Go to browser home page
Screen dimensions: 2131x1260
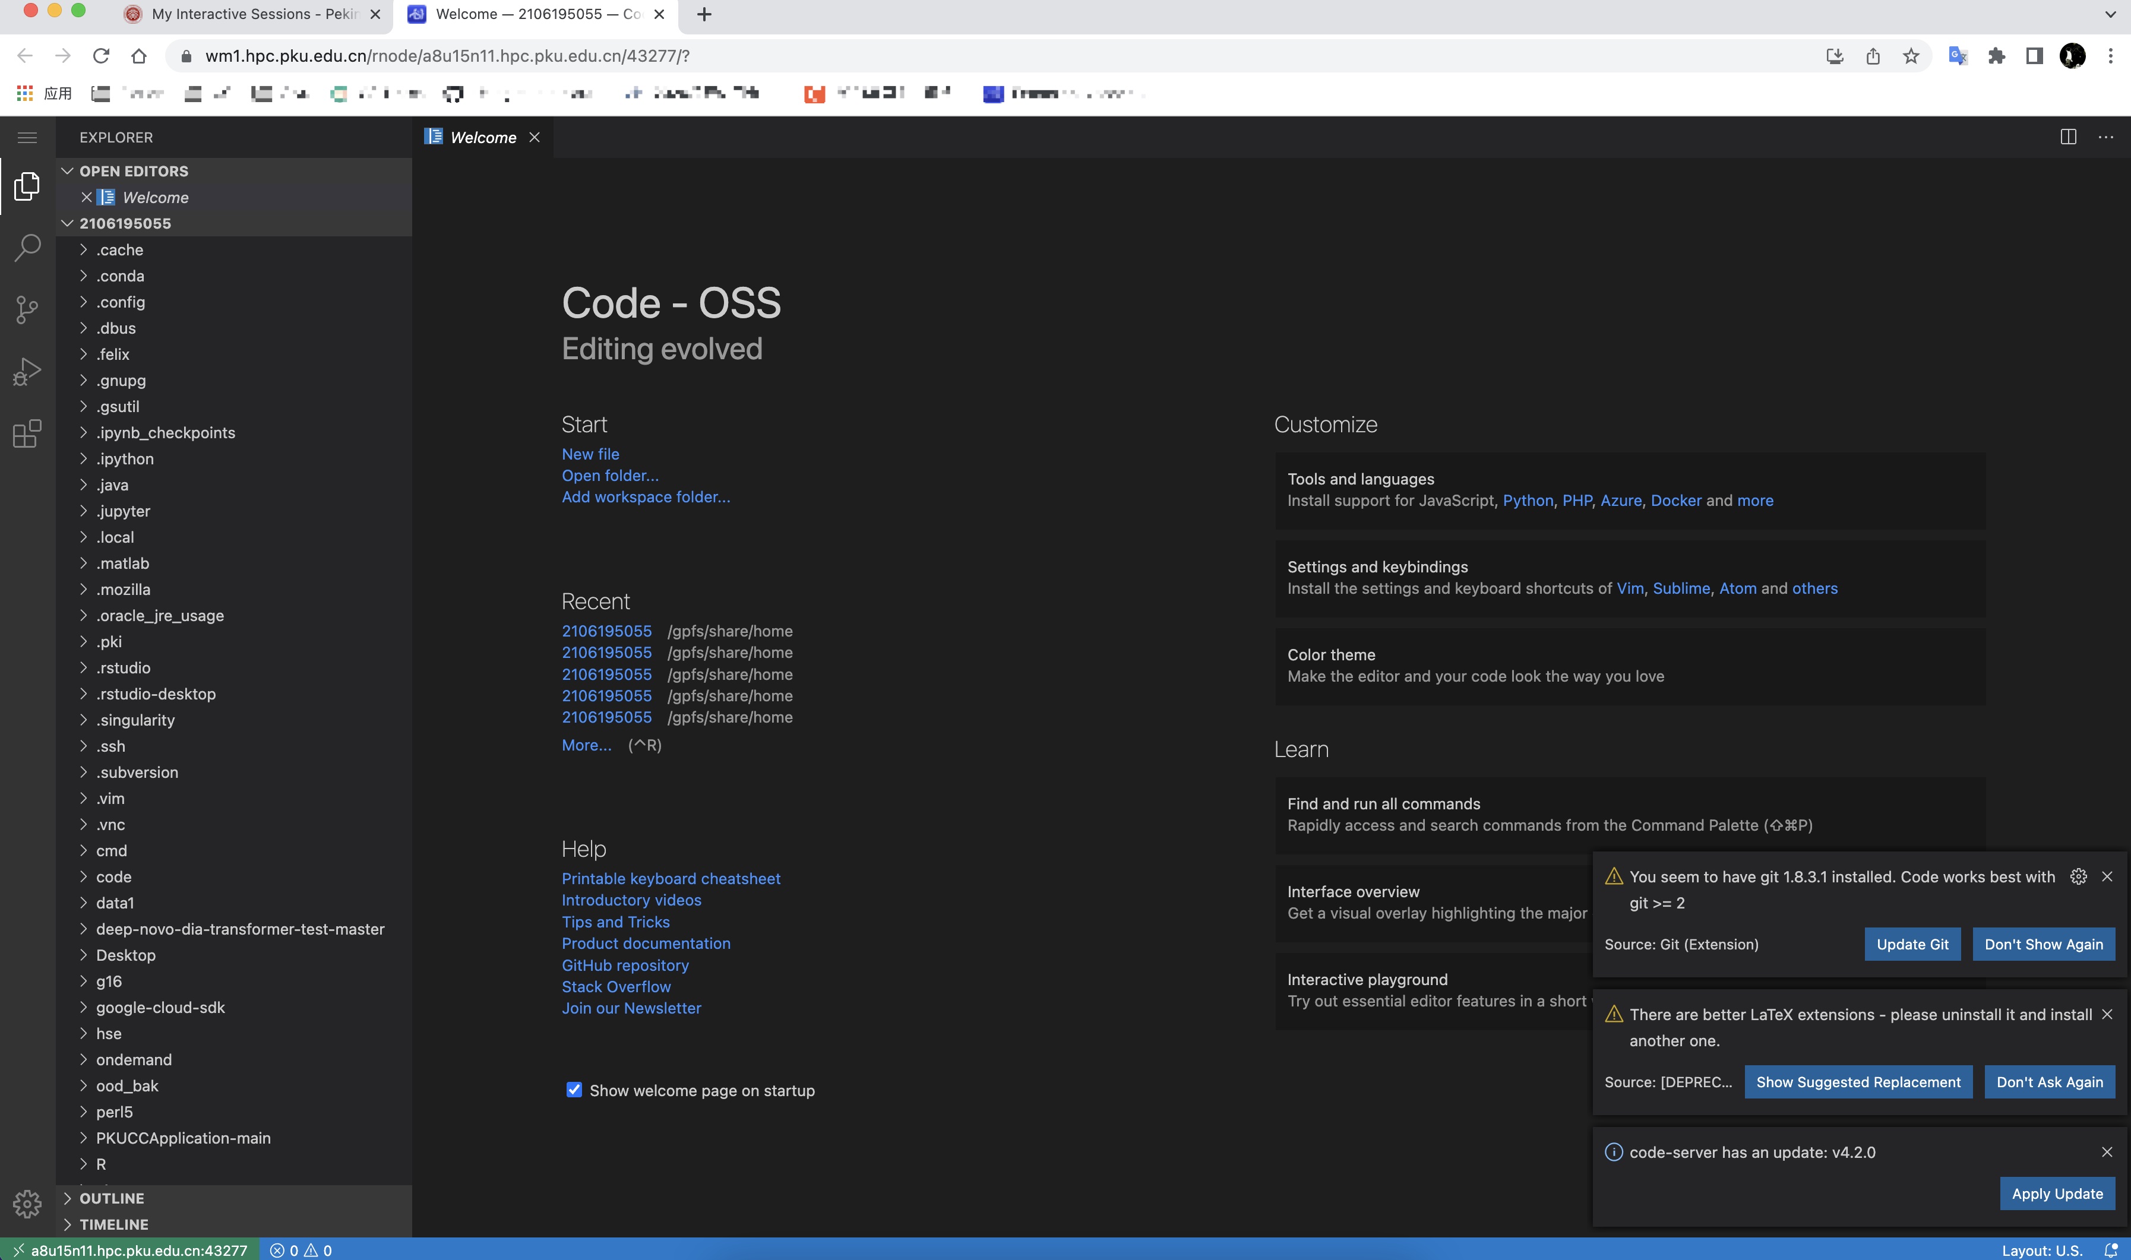(x=139, y=56)
